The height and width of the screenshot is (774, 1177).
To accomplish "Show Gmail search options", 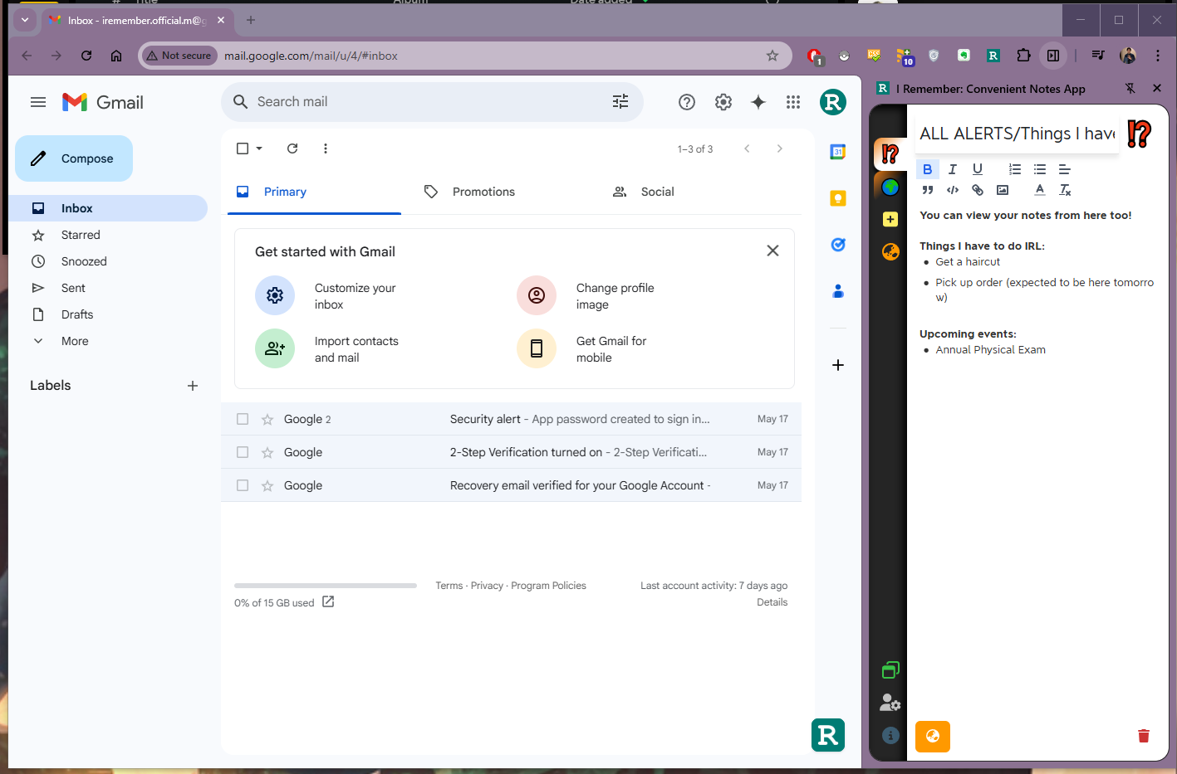I will click(620, 101).
